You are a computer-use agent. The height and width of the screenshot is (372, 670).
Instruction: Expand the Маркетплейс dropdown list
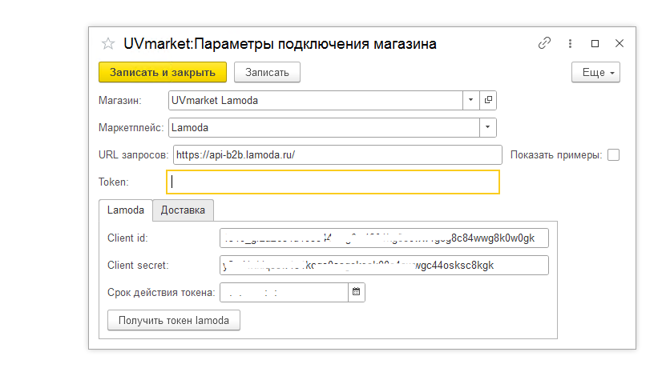tap(487, 127)
